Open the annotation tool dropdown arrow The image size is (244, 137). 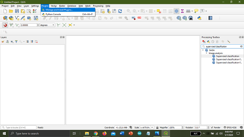coord(206,11)
